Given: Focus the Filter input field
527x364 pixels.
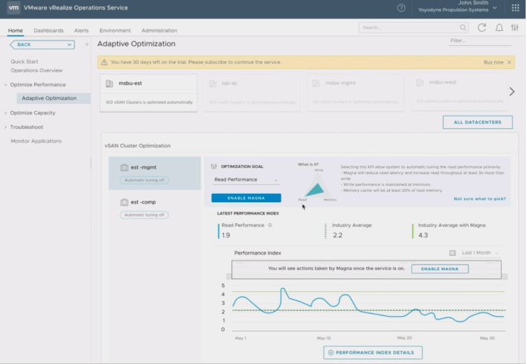Looking at the screenshot, I should pos(480,41).
